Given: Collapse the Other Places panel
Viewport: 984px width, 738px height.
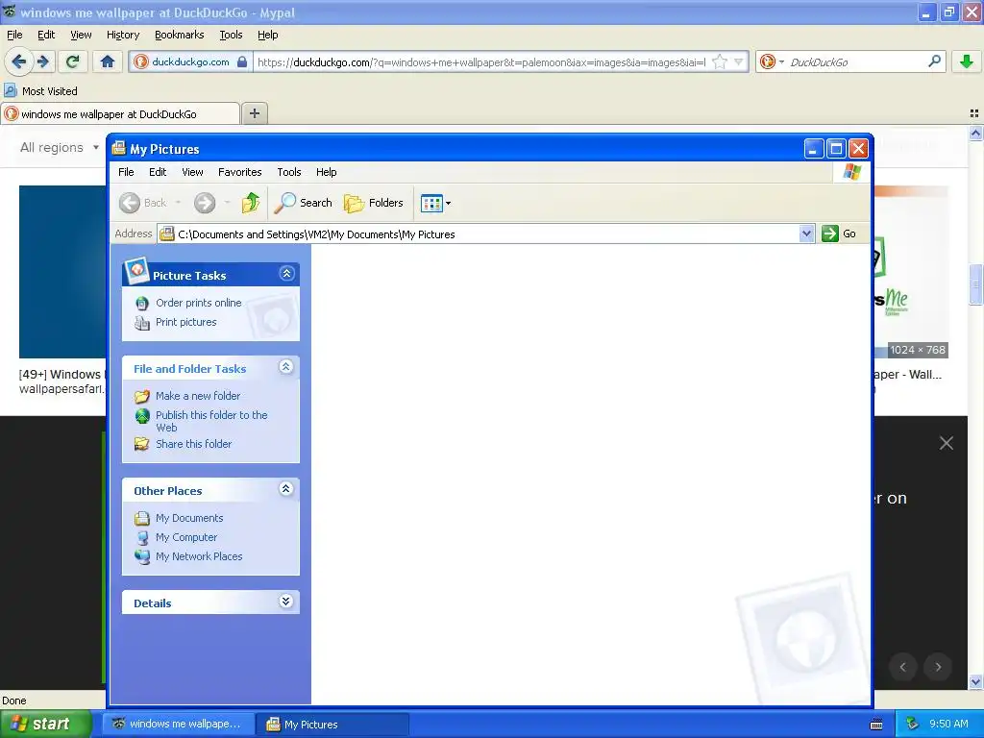Looking at the screenshot, I should [x=286, y=489].
